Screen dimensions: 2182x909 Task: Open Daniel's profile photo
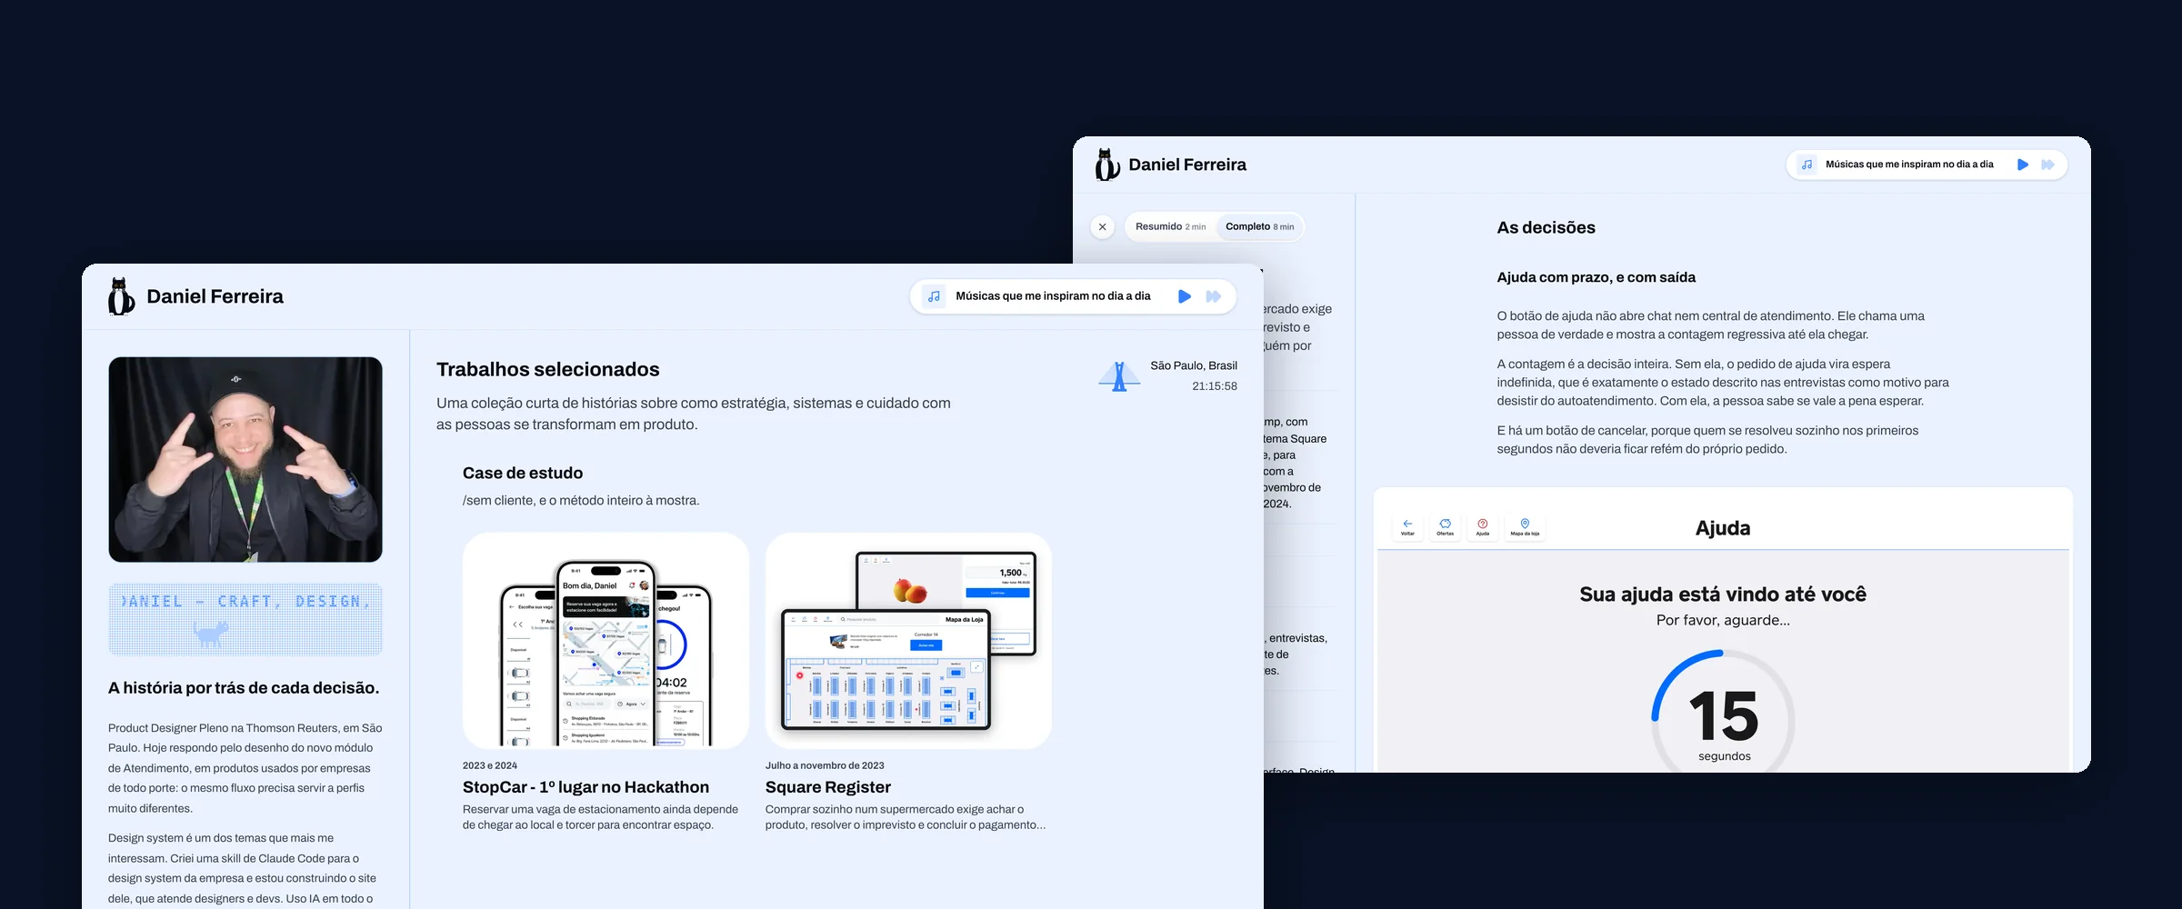tap(245, 459)
